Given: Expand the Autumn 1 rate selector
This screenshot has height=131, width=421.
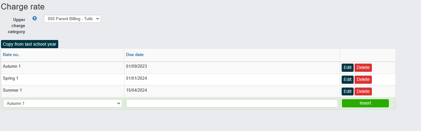Looking at the screenshot, I should coord(63,103).
